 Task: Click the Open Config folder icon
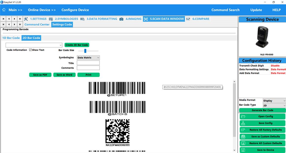tap(243, 117)
